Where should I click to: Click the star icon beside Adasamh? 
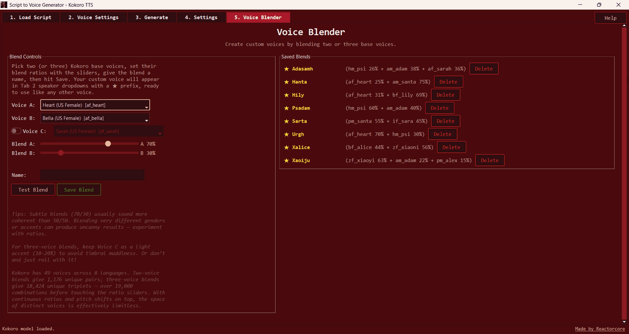click(x=286, y=69)
